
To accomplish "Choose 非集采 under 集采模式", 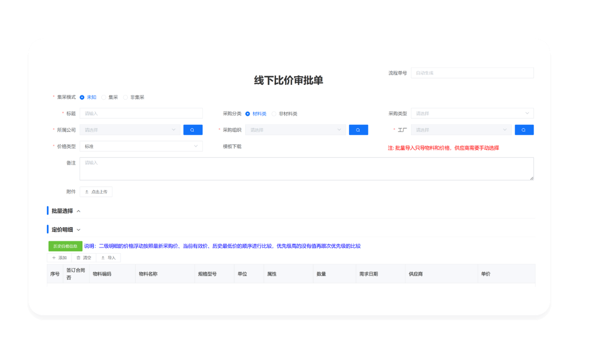I will 126,97.
